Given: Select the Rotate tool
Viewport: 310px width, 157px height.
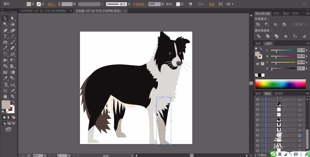Looking at the screenshot, I should (x=5, y=54).
